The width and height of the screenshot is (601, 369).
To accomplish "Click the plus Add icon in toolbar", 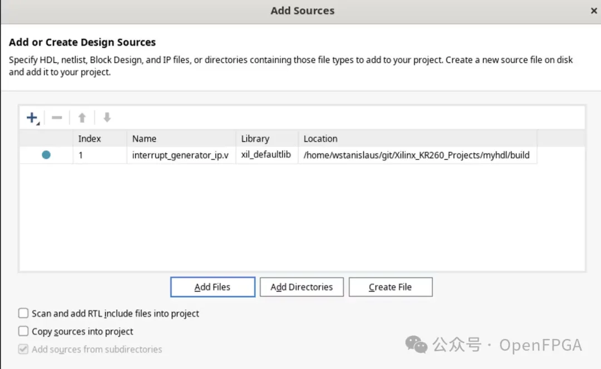I will (x=31, y=117).
